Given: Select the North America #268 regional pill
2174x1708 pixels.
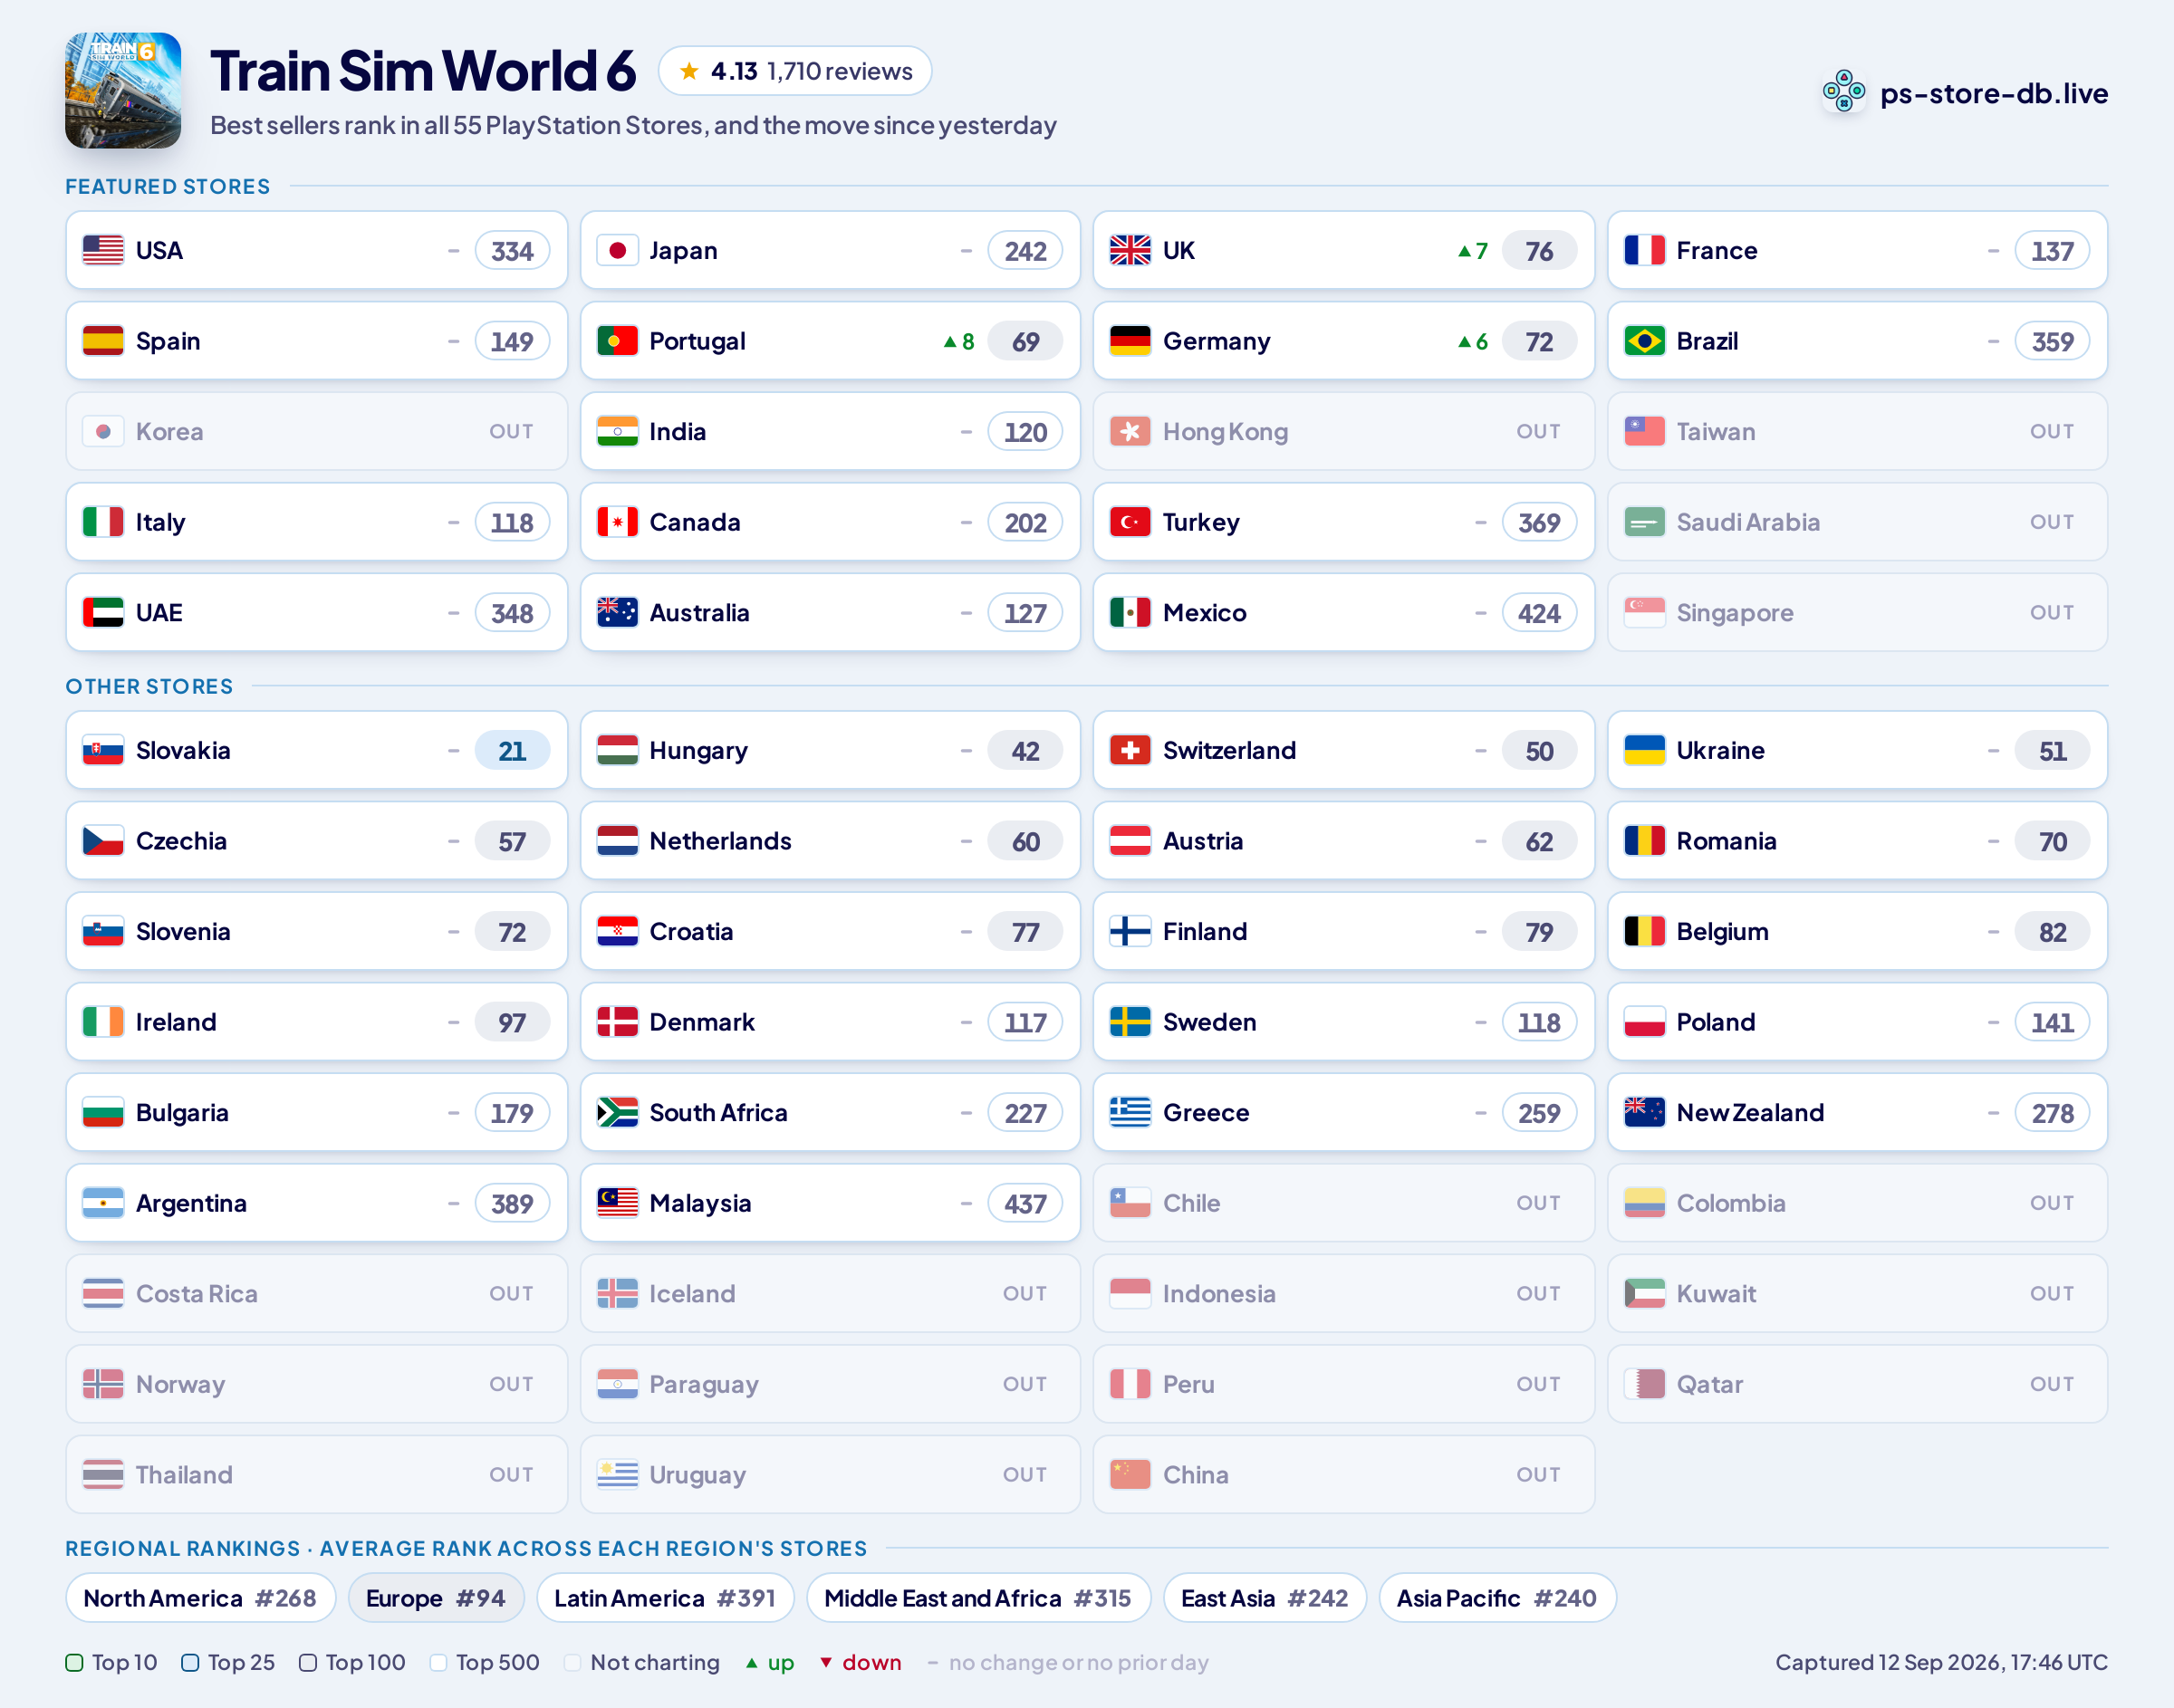Looking at the screenshot, I should pyautogui.click(x=200, y=1598).
